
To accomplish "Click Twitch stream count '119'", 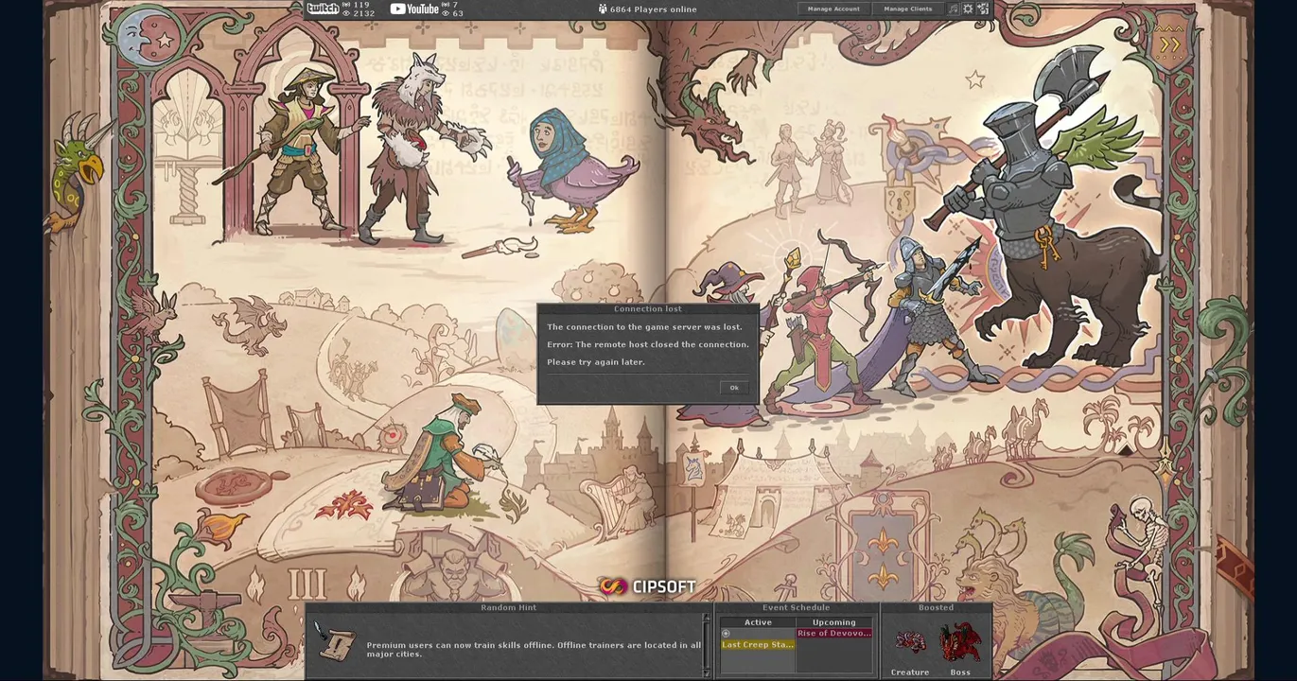I will [x=361, y=5].
